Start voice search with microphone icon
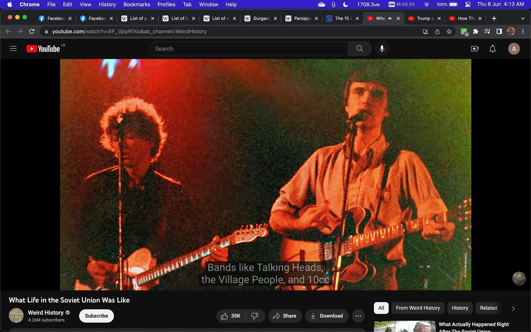531x332 pixels. tap(382, 49)
